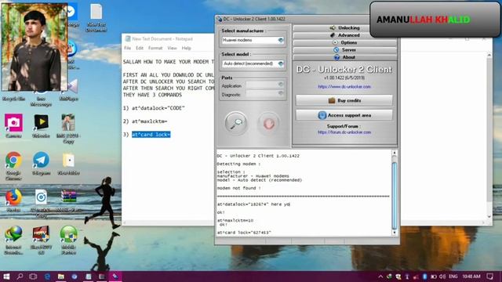The image size is (502, 282).
Task: Open the Edit menu in Notepad
Action: 140,48
